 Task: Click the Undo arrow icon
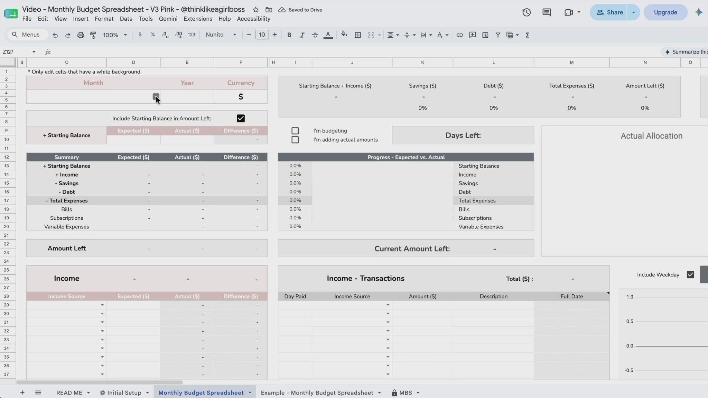(x=55, y=35)
